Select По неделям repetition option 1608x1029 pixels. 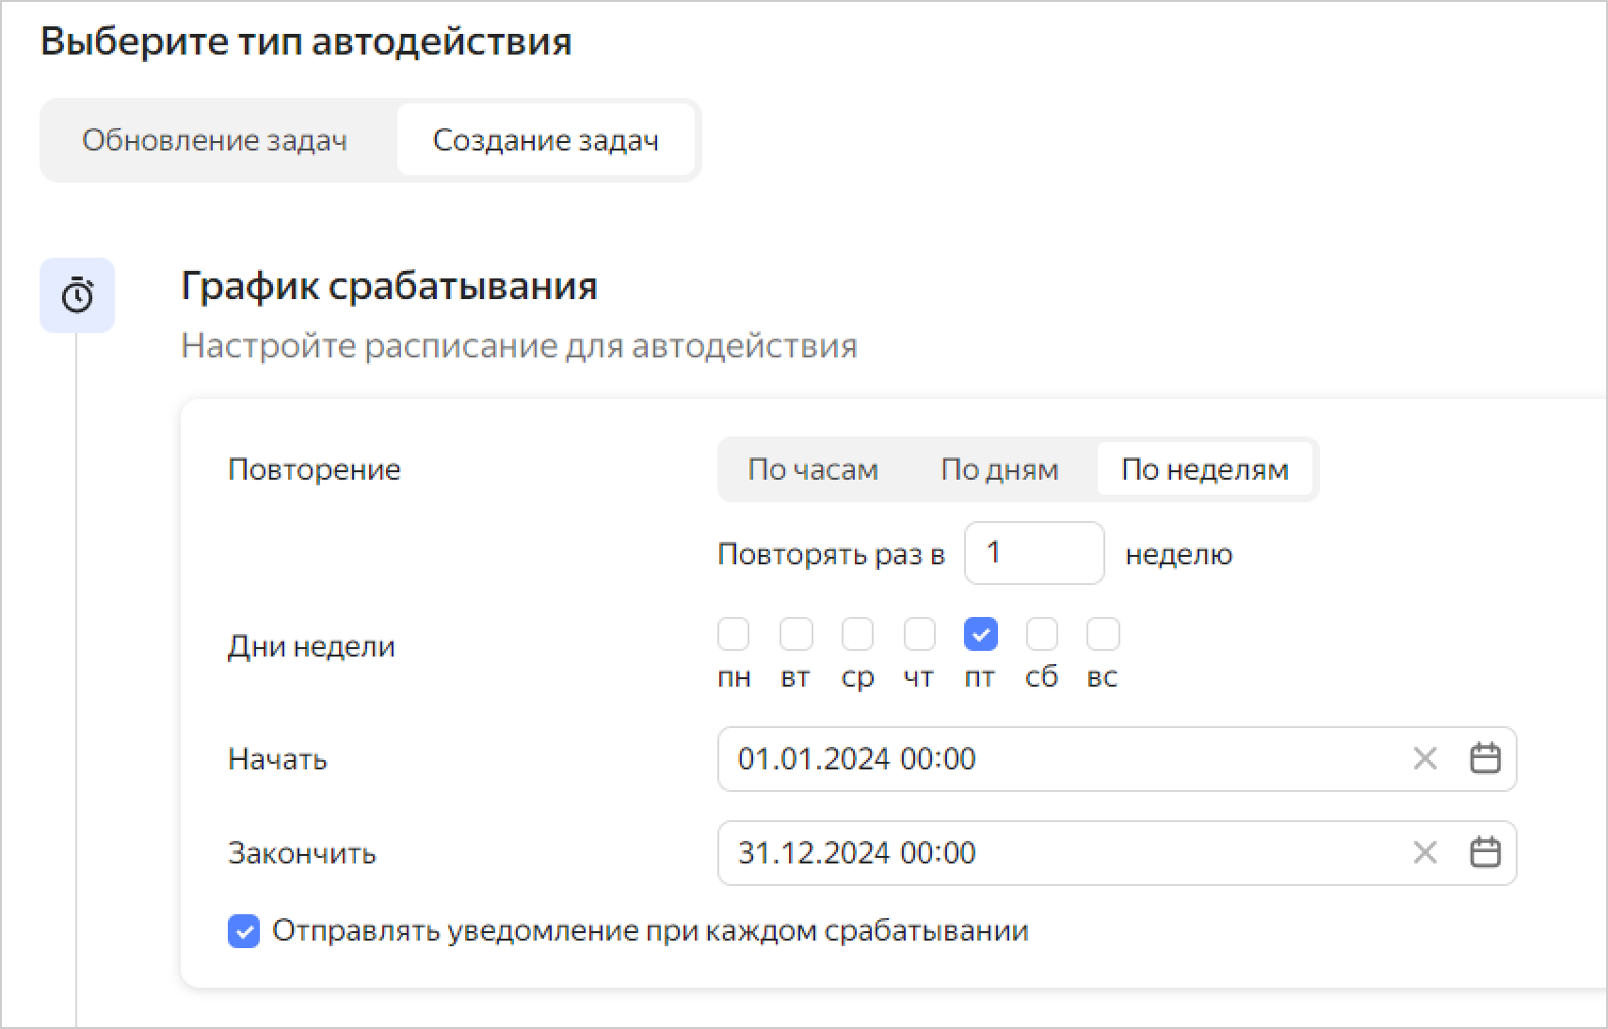tap(1204, 469)
